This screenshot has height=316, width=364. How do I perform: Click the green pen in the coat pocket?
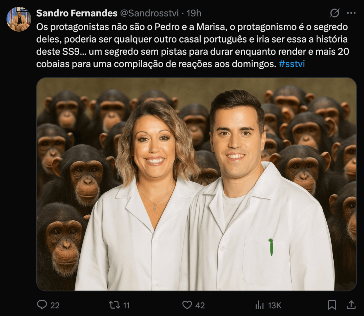coord(271,247)
